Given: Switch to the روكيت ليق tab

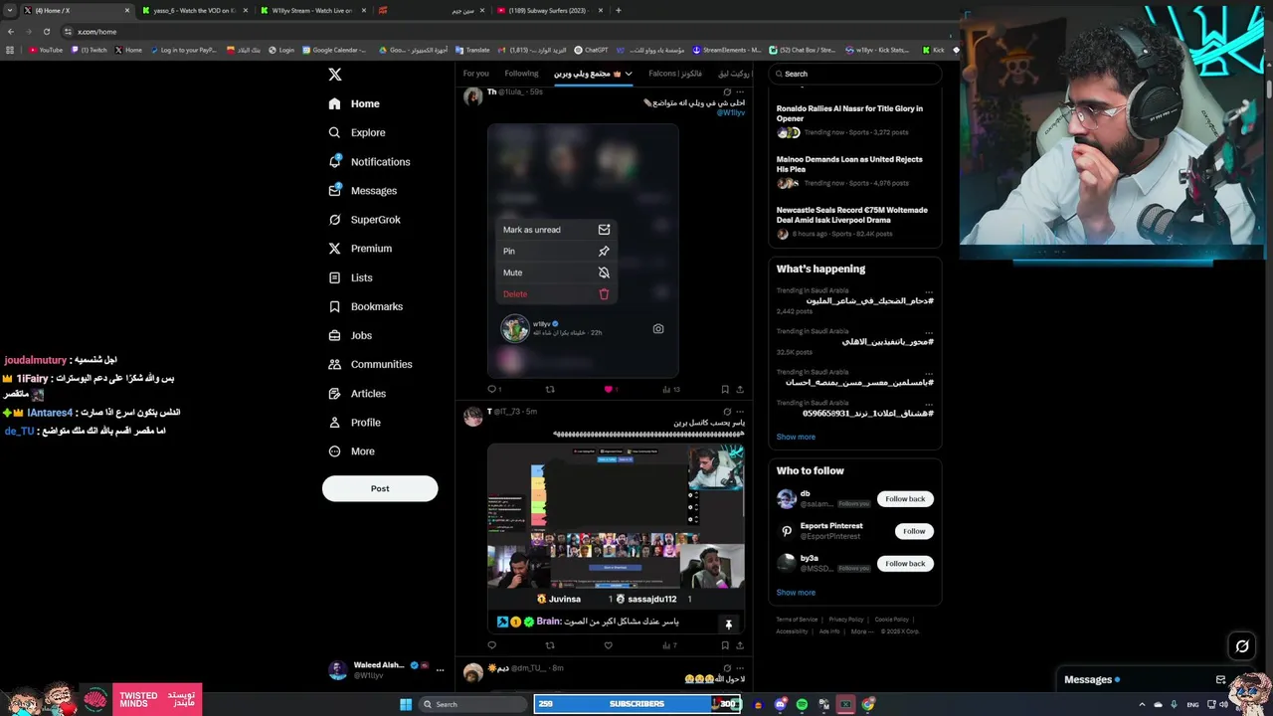Looking at the screenshot, I should coord(734,74).
